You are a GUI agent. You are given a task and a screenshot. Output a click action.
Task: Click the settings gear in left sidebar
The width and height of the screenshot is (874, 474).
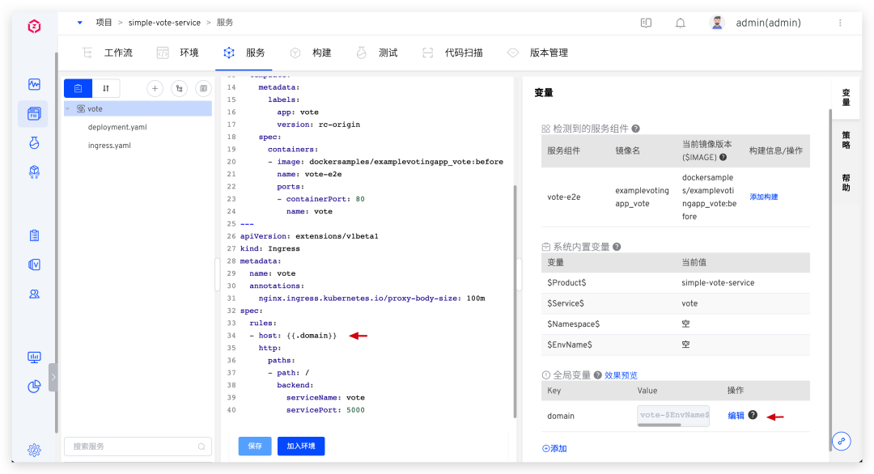tap(34, 450)
